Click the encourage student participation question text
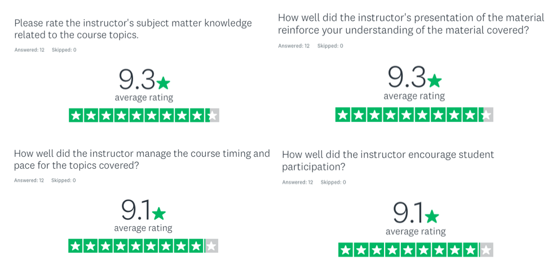Image resolution: width=552 pixels, height=264 pixels. [x=388, y=161]
